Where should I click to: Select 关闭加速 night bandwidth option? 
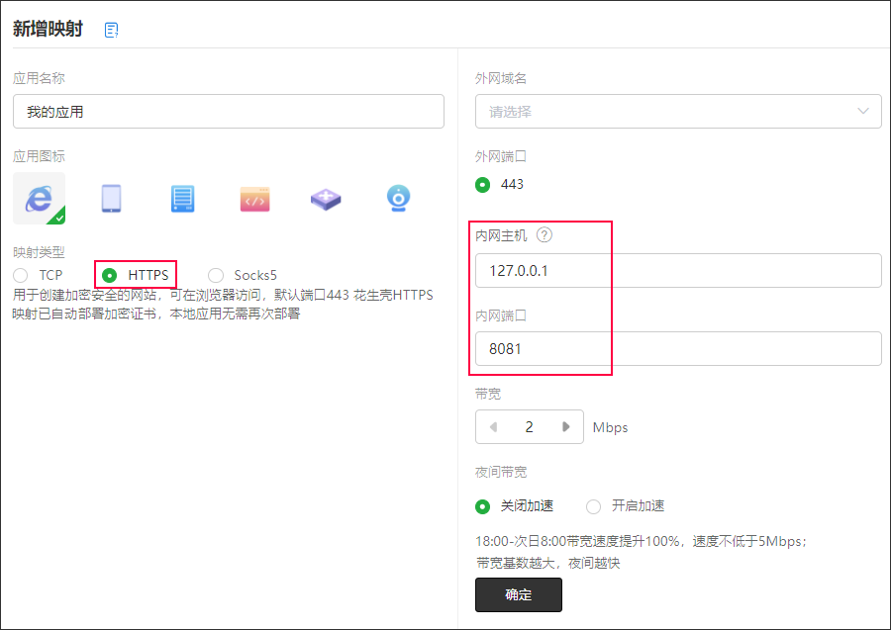(x=483, y=506)
